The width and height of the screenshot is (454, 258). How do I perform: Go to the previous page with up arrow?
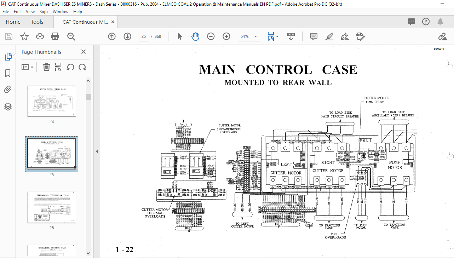point(112,36)
